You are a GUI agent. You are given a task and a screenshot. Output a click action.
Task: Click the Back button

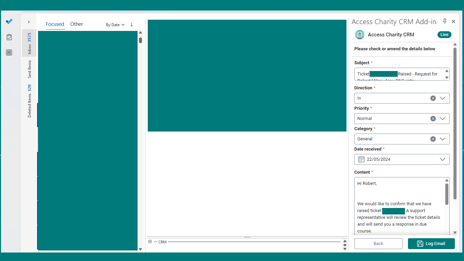378,244
